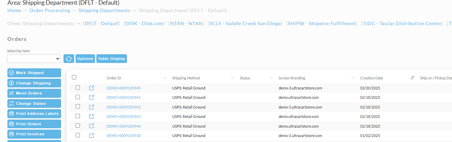Click the refresh orders icon button
This screenshot has height=142, width=452.
69,59
